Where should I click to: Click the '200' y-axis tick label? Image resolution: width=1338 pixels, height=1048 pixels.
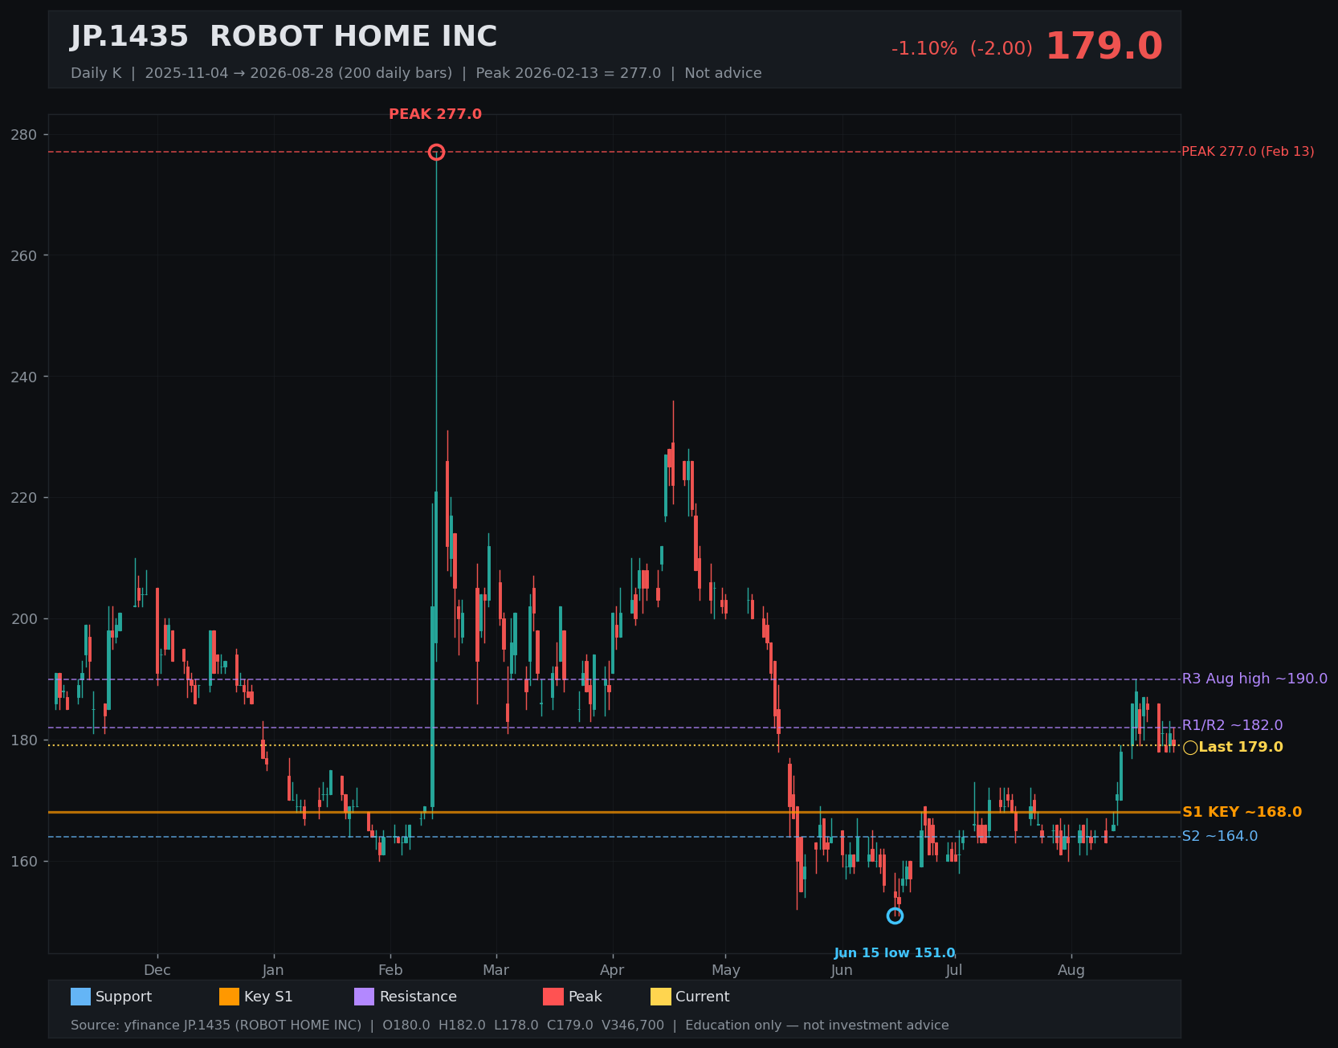click(25, 619)
